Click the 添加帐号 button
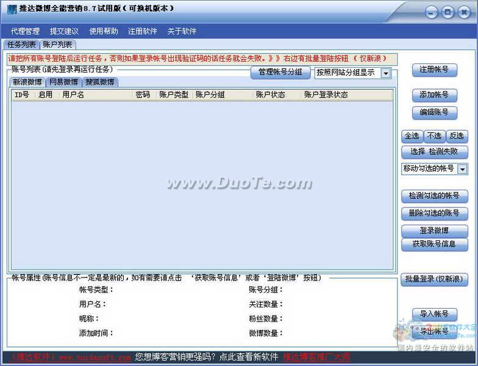The image size is (478, 366). (x=434, y=95)
